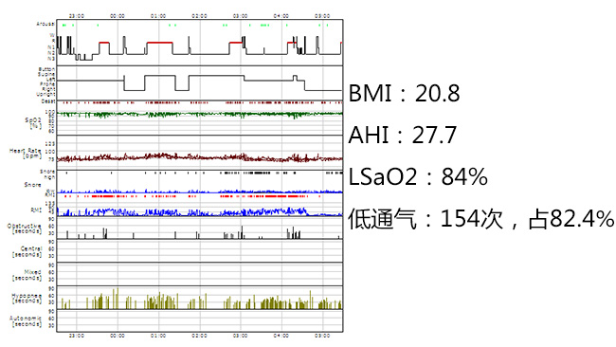Image resolution: width=616 pixels, height=347 pixels.
Task: Click the longest red REM segment near 01:00
Action: (159, 43)
